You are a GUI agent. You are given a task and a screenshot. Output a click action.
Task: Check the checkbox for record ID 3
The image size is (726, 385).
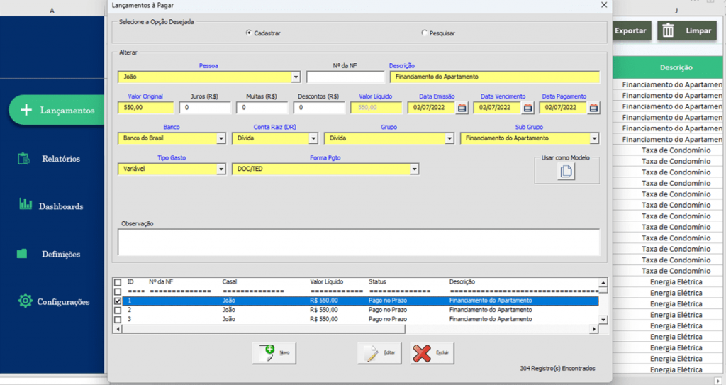(118, 319)
